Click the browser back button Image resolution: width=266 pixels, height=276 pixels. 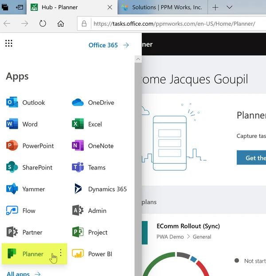(x=7, y=24)
